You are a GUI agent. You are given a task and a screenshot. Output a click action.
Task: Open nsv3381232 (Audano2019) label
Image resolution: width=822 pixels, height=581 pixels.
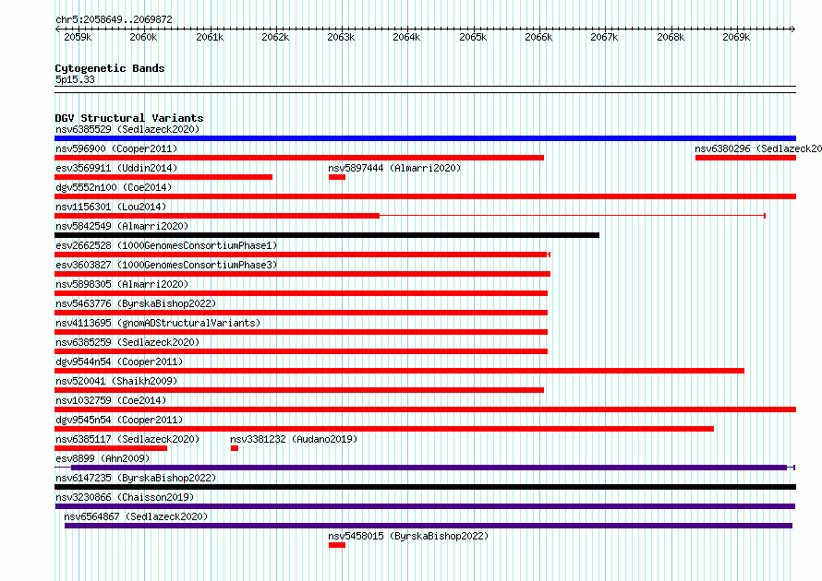[294, 439]
